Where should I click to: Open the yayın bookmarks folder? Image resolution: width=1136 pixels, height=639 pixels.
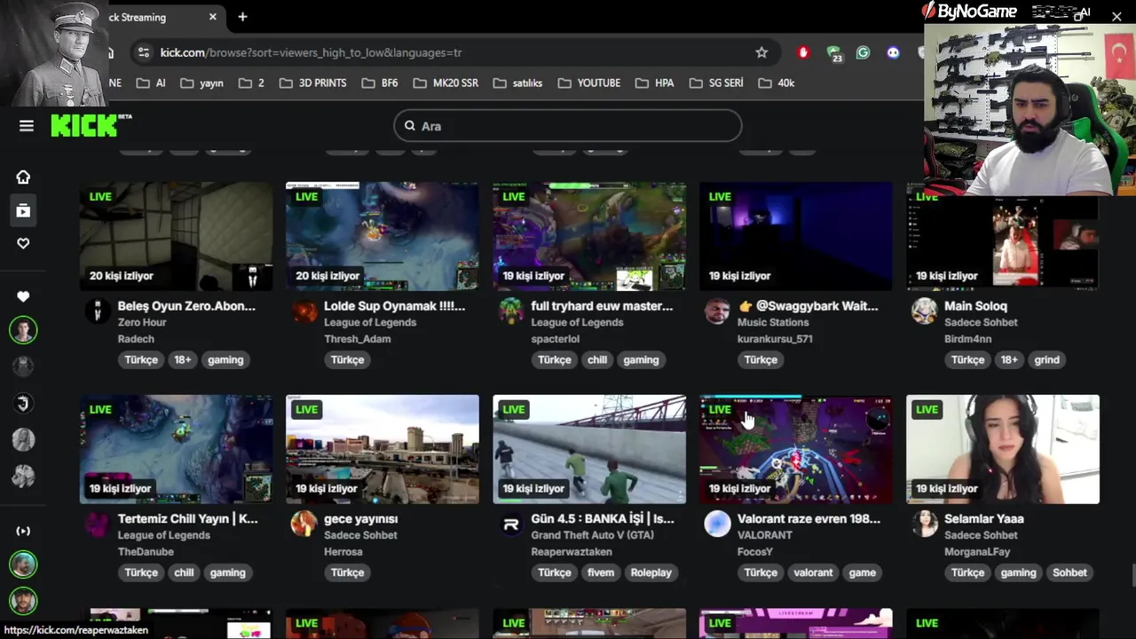(x=202, y=83)
